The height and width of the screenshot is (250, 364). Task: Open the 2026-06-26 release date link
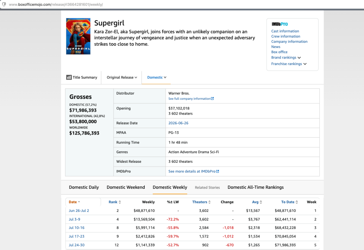click(x=179, y=123)
